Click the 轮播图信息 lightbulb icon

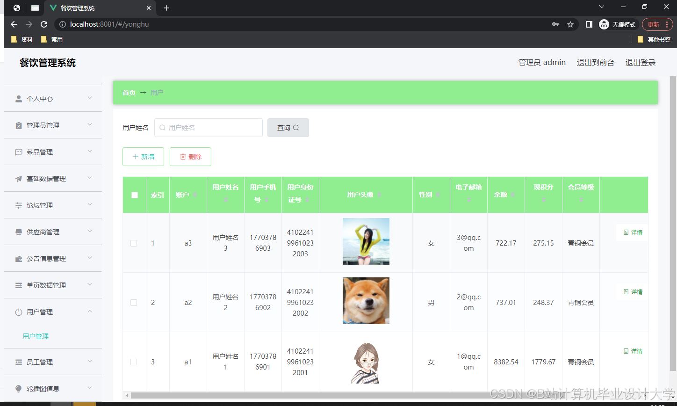pyautogui.click(x=19, y=389)
